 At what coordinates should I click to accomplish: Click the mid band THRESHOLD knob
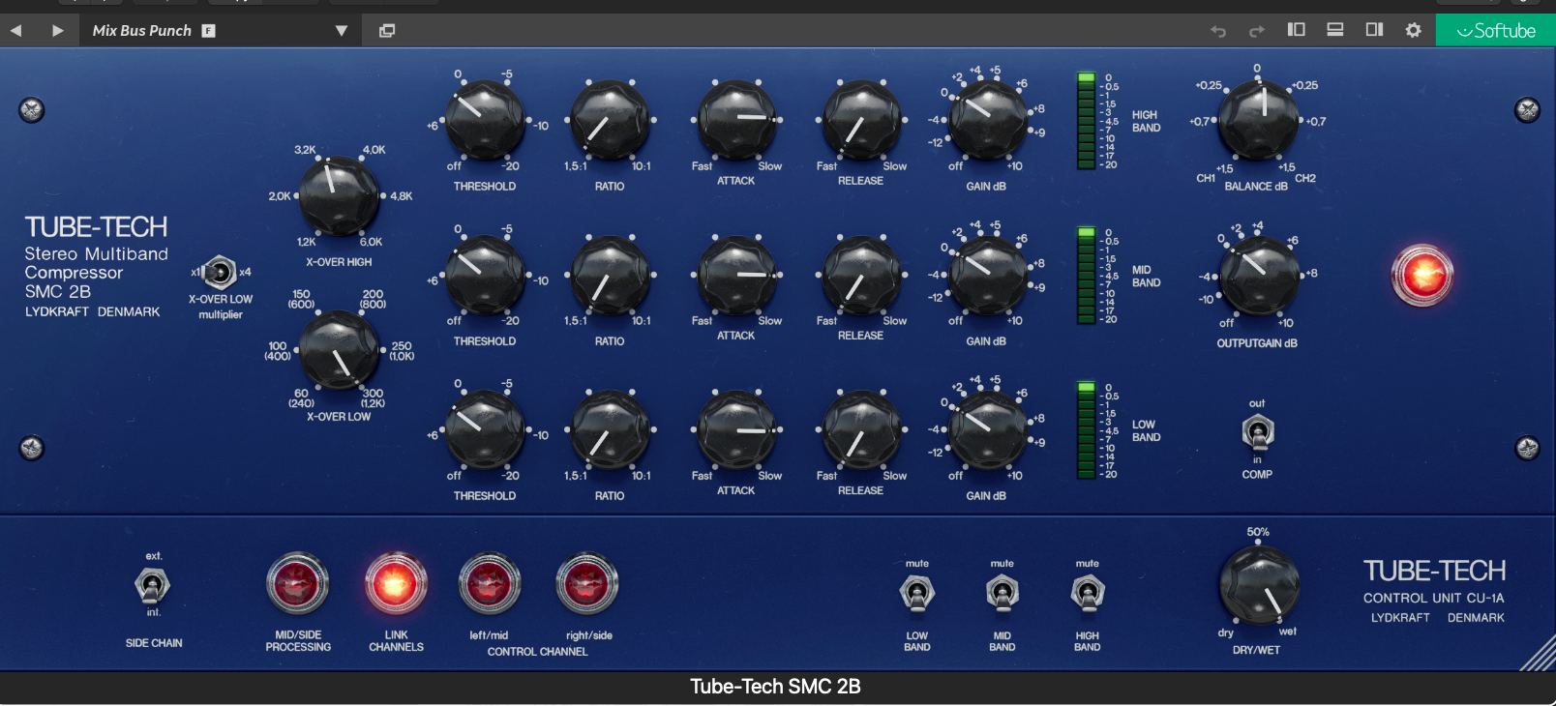pyautogui.click(x=485, y=275)
